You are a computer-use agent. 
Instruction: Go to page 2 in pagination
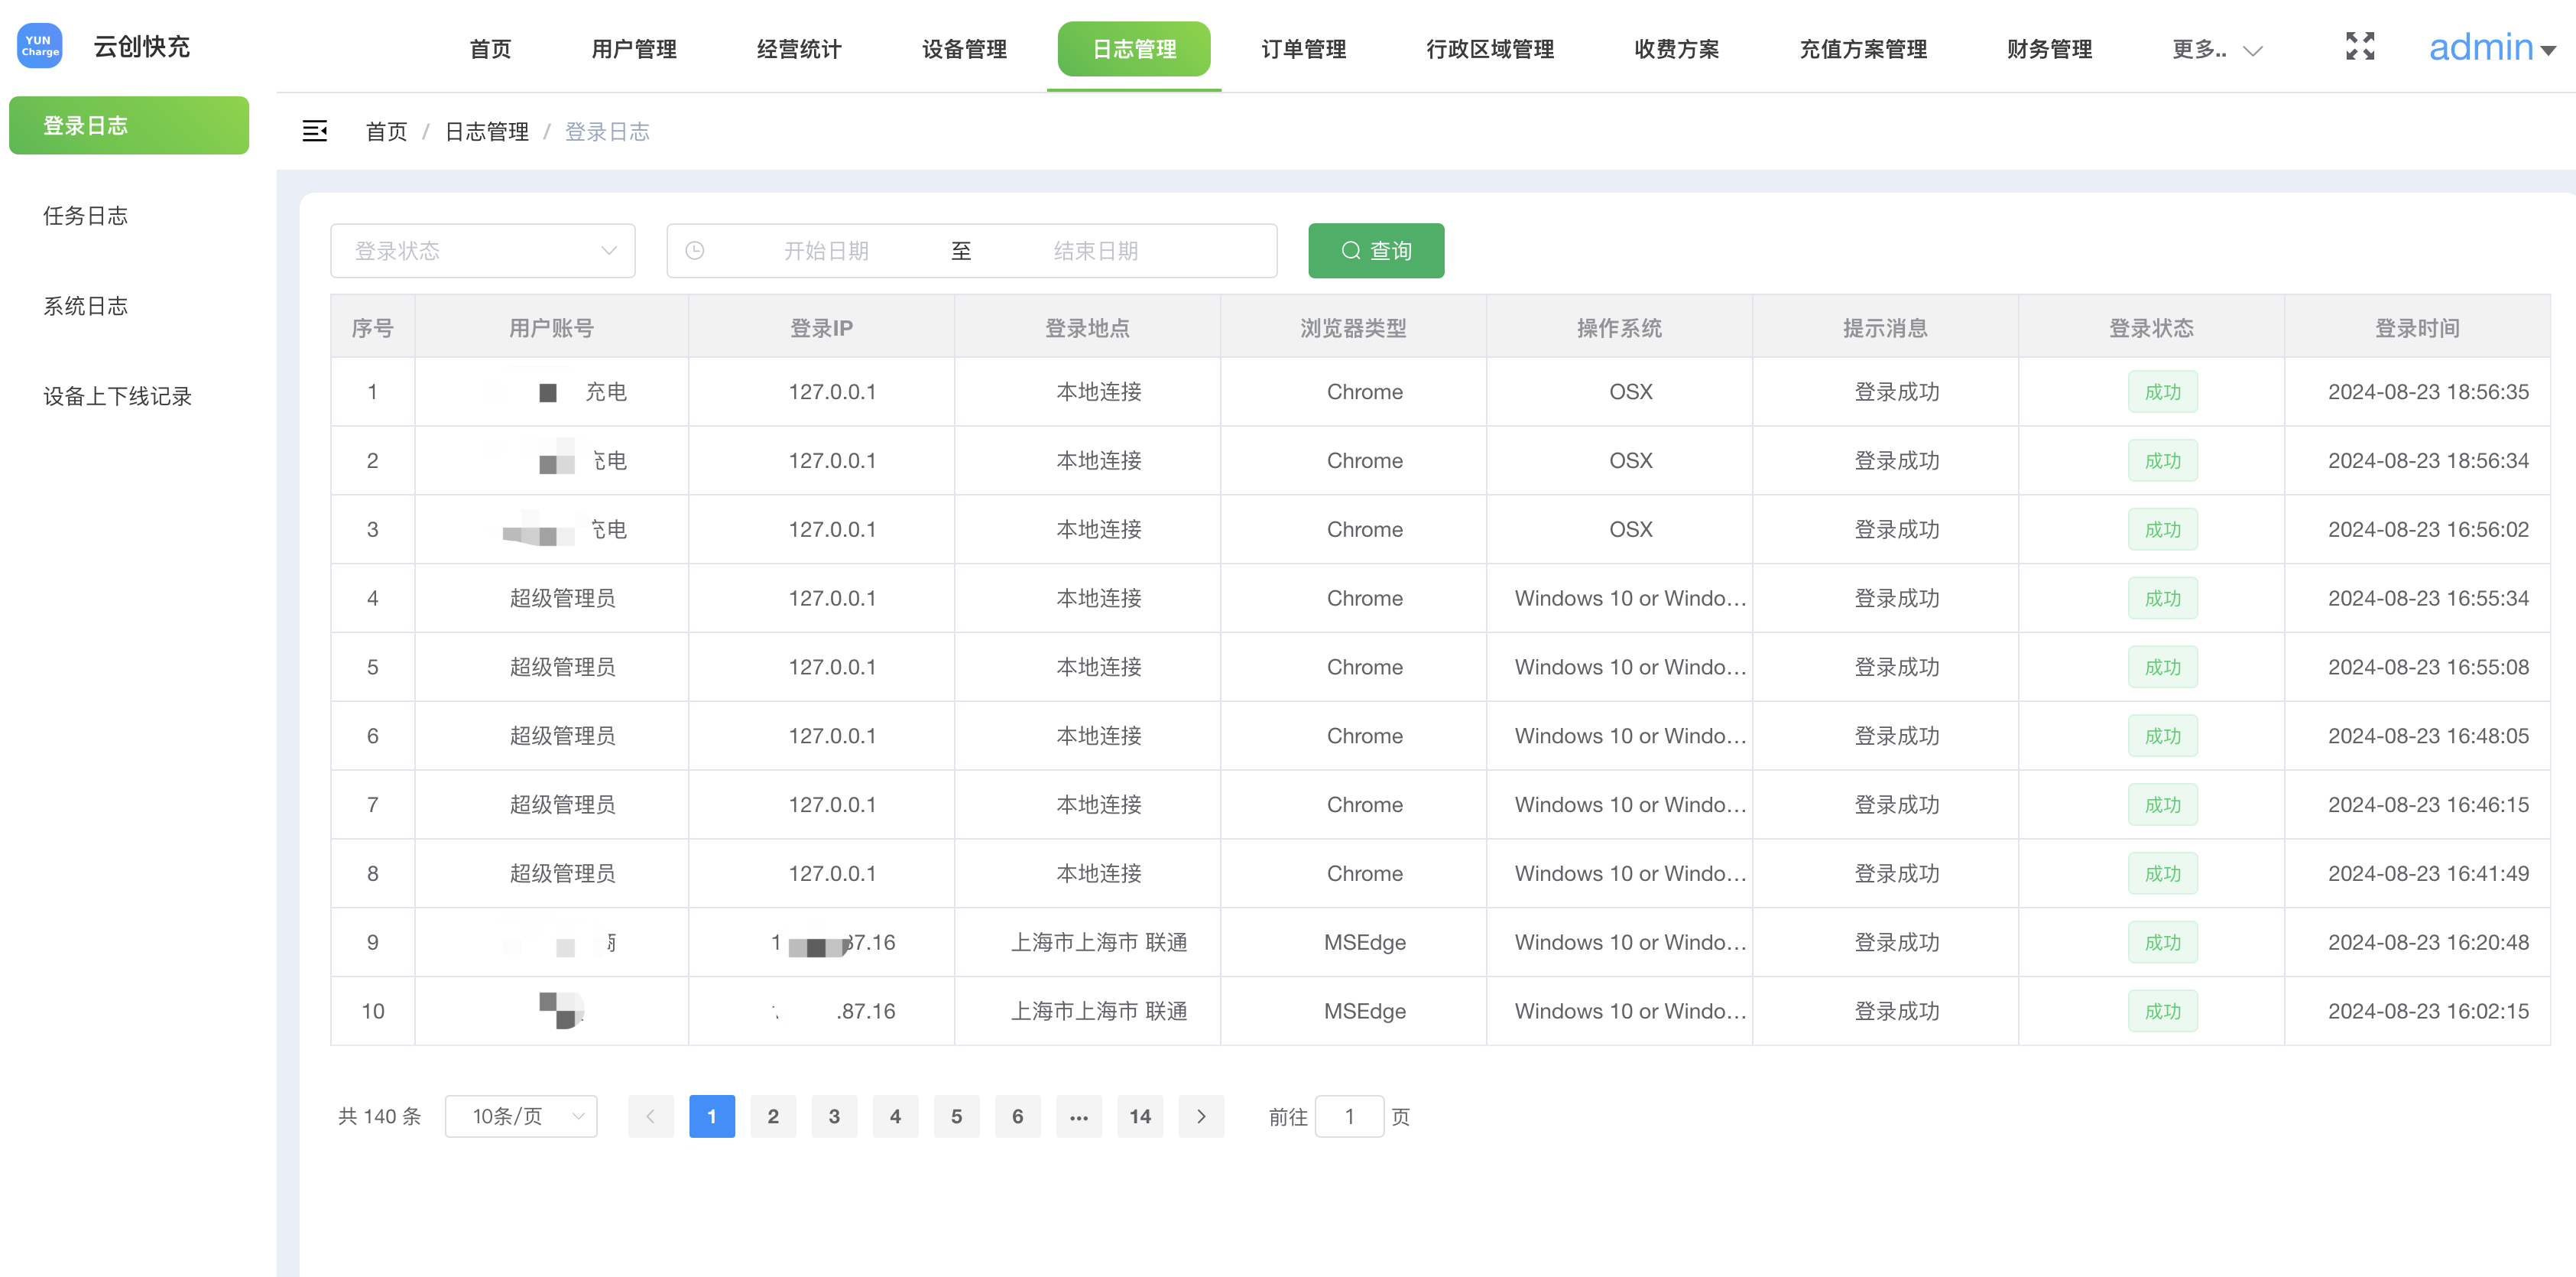click(x=773, y=1116)
